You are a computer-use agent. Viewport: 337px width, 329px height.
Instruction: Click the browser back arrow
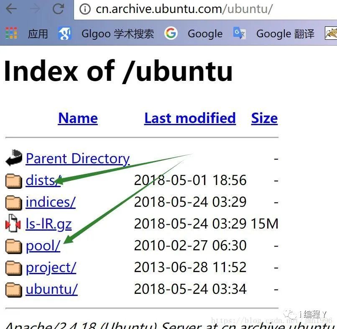point(11,9)
